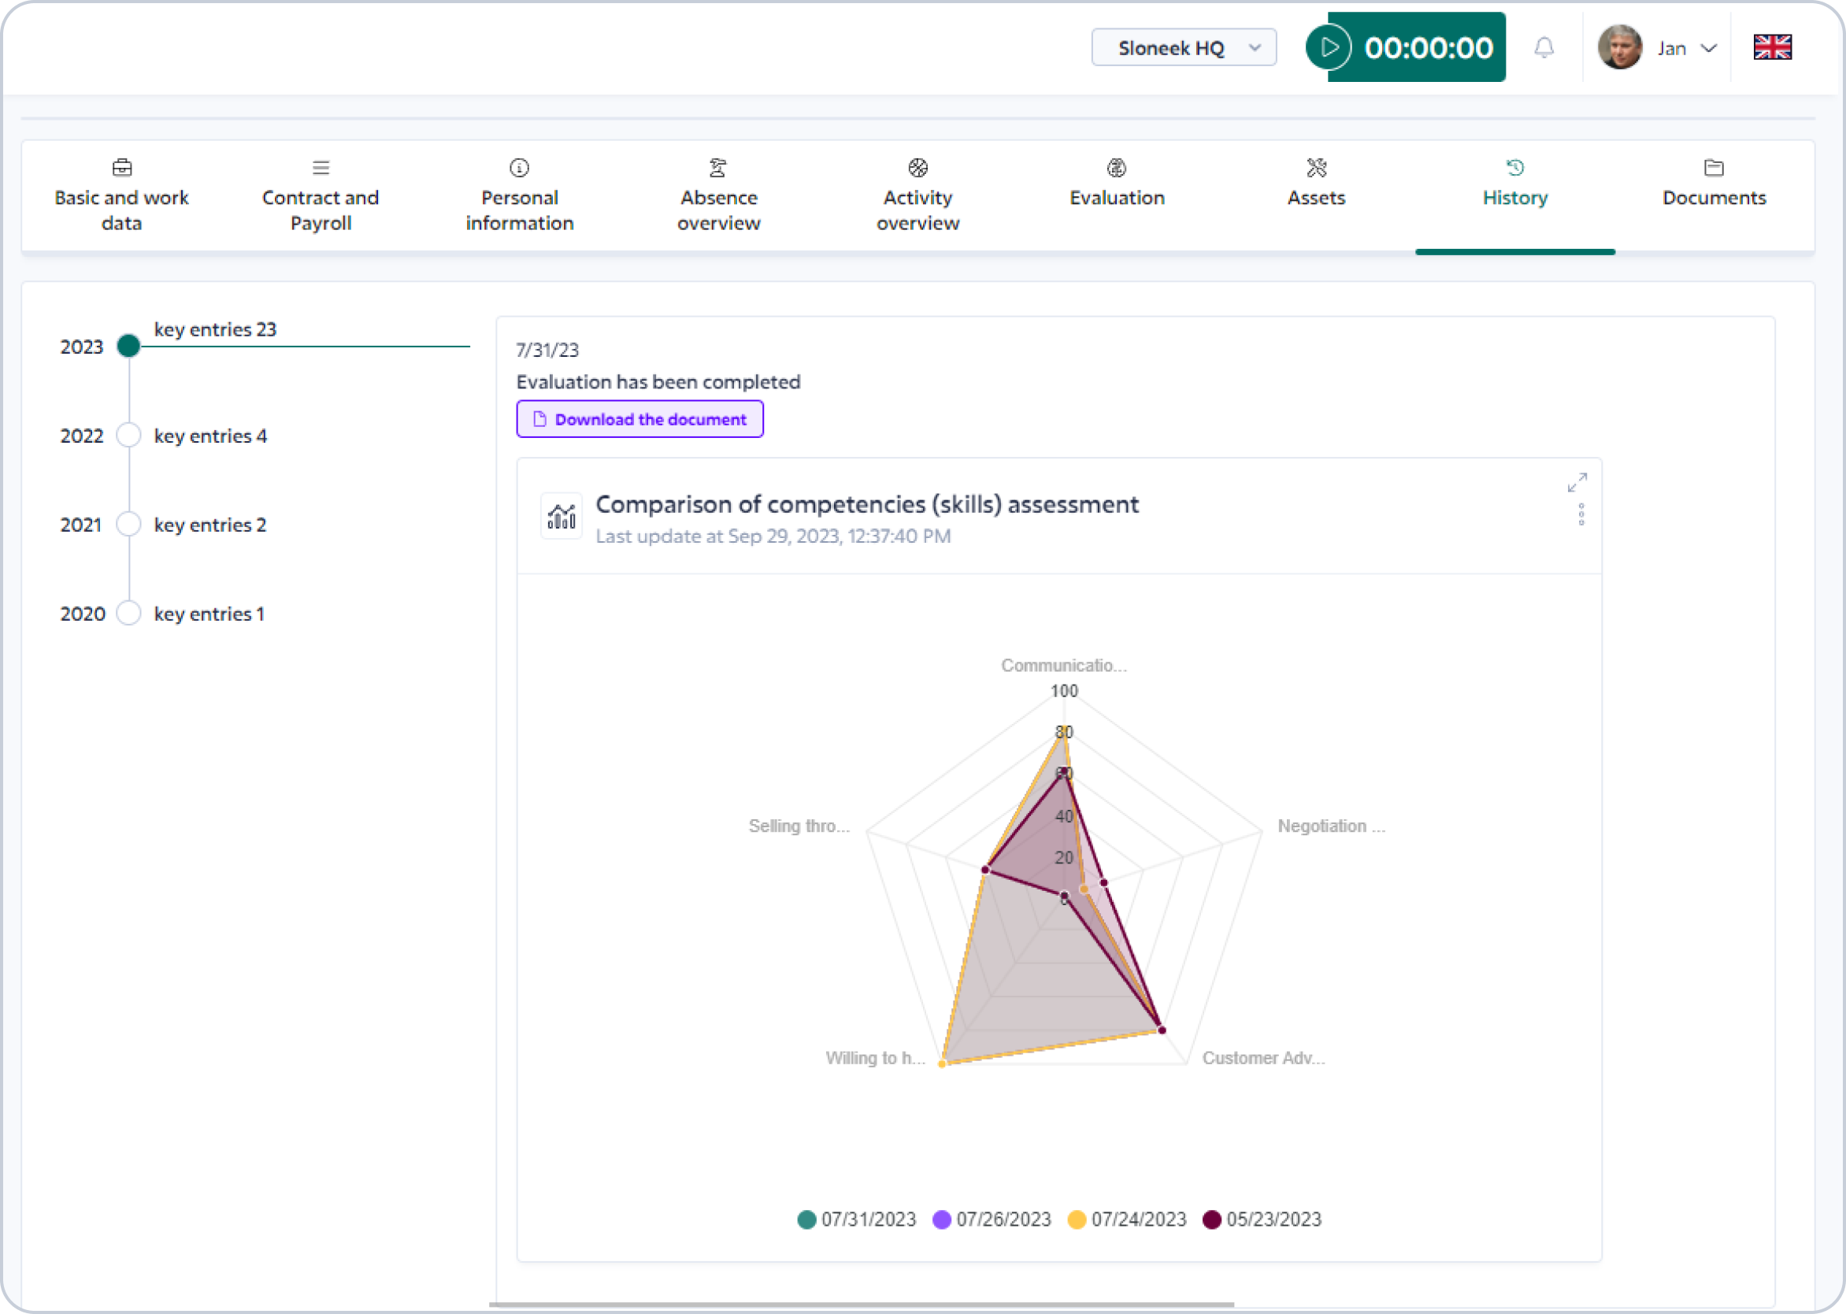Open the Documents tab

click(x=1714, y=184)
